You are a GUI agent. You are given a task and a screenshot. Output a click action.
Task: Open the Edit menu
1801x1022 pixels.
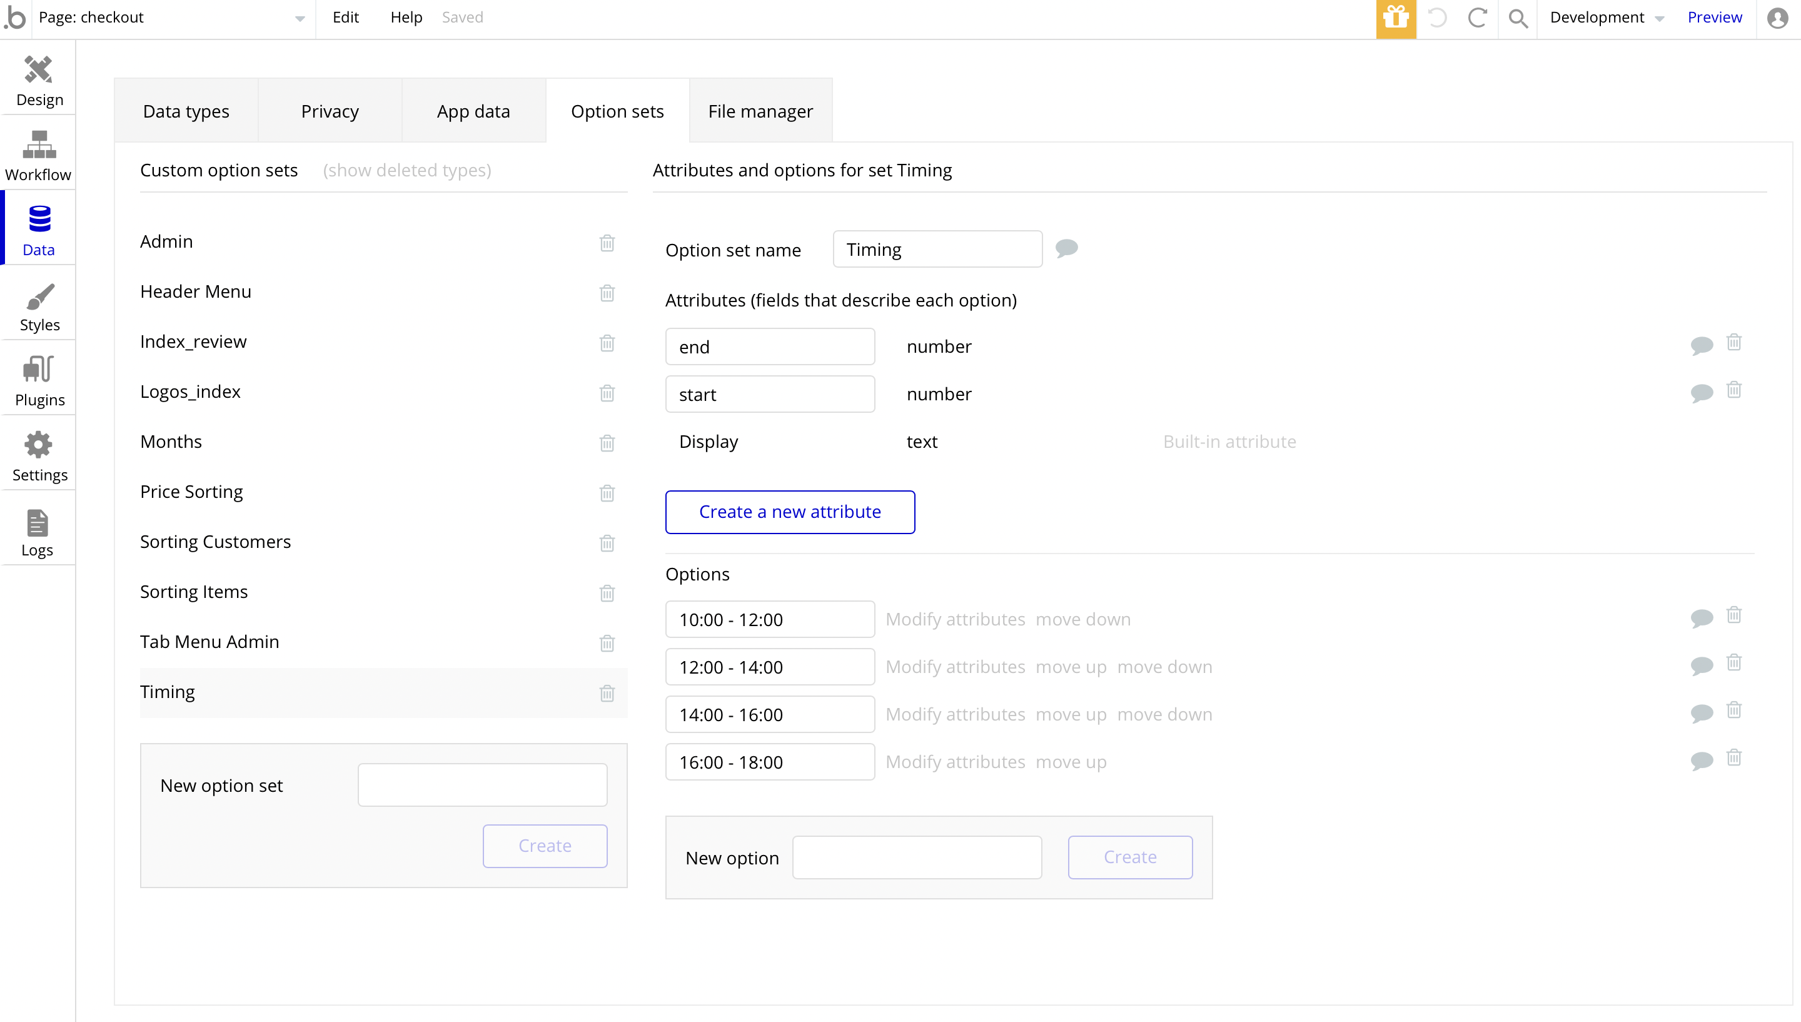click(345, 18)
